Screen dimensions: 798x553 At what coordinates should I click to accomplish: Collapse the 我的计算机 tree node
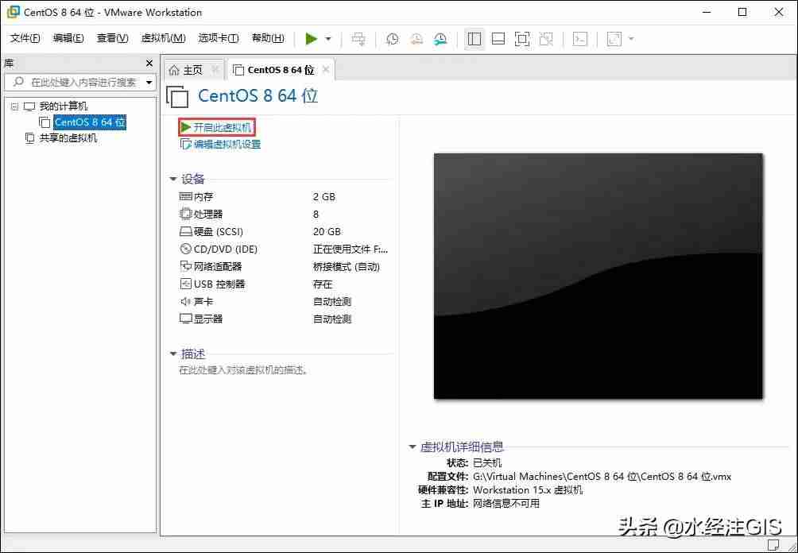coord(14,106)
